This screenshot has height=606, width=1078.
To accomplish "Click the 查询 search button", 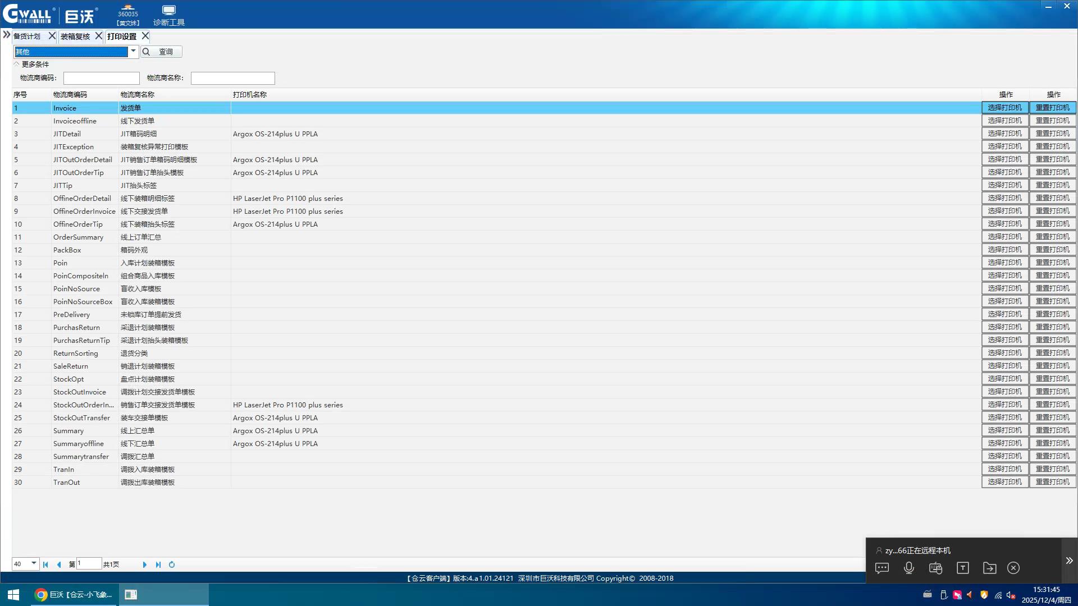I will tap(161, 52).
